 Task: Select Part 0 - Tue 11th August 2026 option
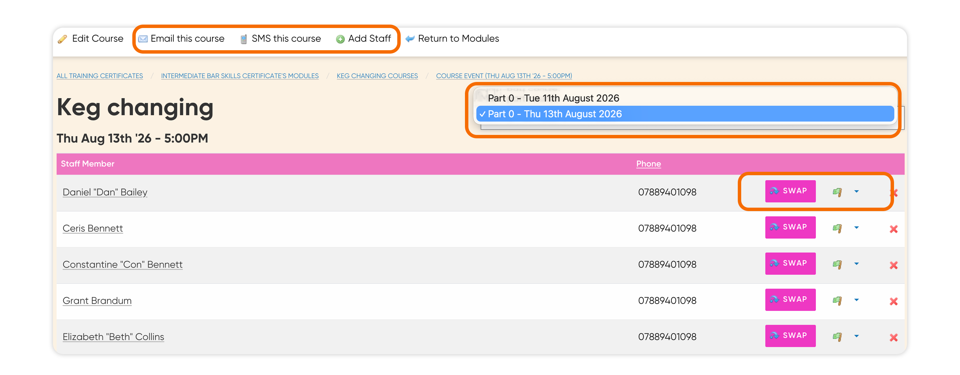(x=685, y=98)
